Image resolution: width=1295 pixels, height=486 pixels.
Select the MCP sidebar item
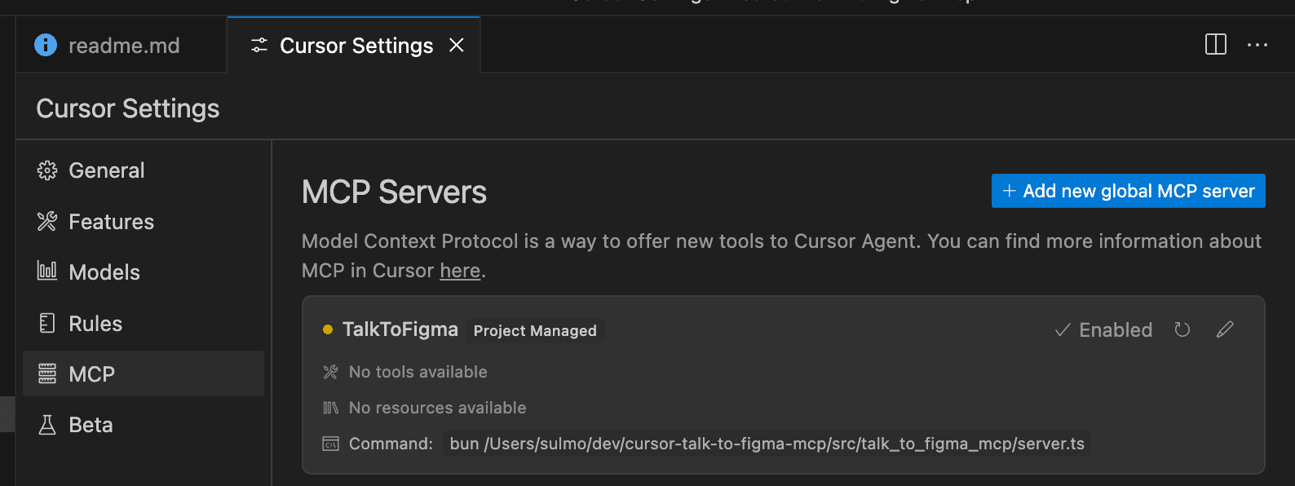[144, 373]
